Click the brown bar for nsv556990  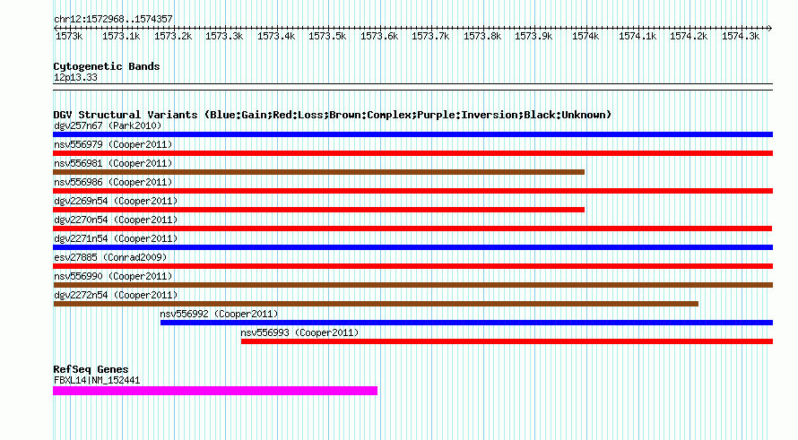click(412, 285)
